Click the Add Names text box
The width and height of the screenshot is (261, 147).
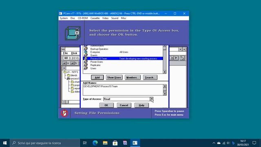tap(123, 90)
